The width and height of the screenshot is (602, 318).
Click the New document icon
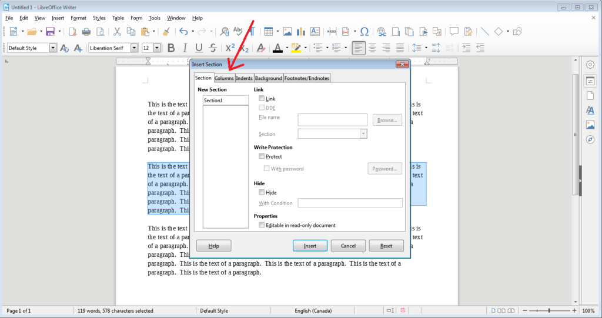(14, 32)
